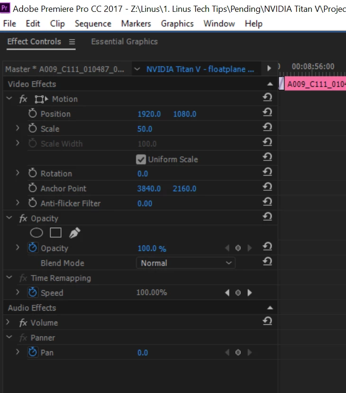This screenshot has height=393, width=346.
Task: Expand the Scale parameter
Action: coord(18,128)
